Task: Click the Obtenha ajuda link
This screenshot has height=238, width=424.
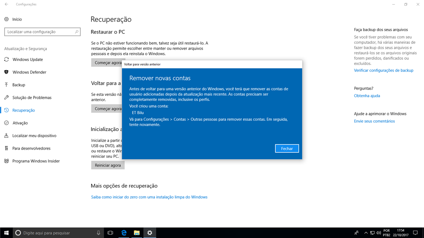Action: (367, 95)
